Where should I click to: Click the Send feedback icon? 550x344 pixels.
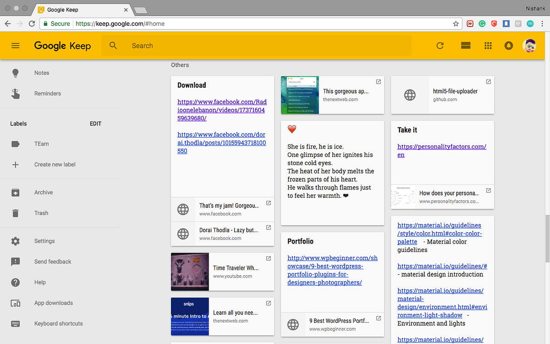16,262
